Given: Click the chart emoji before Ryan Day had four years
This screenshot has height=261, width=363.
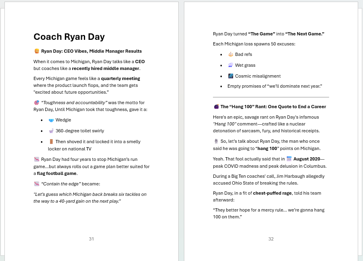Looking at the screenshot, I should [x=37, y=159].
